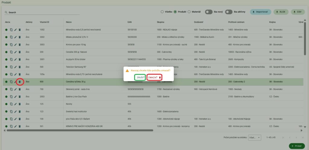Click the pencil edit icon for Mlieko polotučné
Screen dimensions: 309x150
(15, 37)
